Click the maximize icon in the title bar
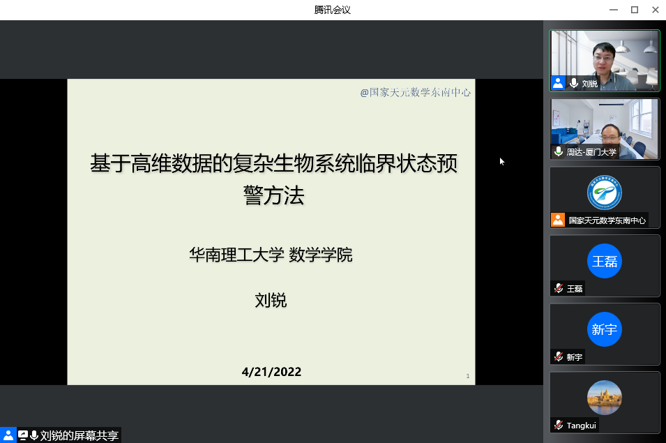Viewport: 666px width, 443px height. (635, 9)
